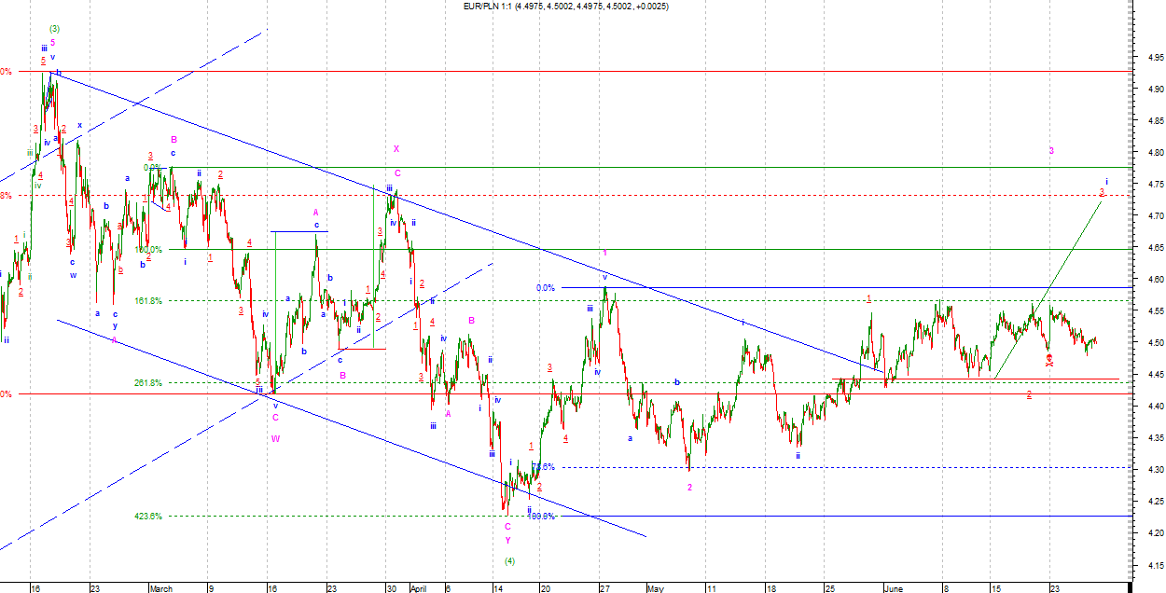Viewport: 1166px width, 593px height.
Task: Click the magenta X wave label
Action: (x=396, y=149)
